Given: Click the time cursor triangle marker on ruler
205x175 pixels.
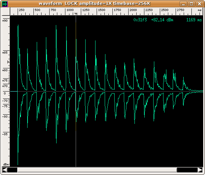Looking at the screenshot, I should [x=76, y=14].
